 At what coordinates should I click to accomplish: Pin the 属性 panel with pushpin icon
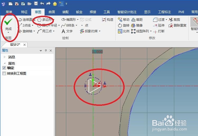pos(46,50)
